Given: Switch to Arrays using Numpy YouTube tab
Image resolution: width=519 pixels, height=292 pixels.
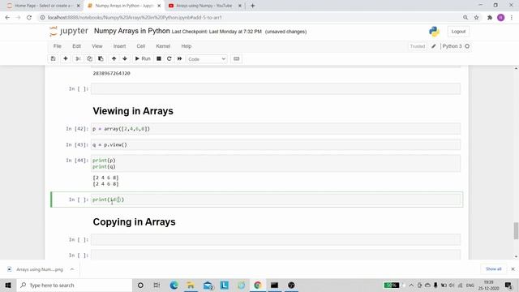Looking at the screenshot, I should click(204, 6).
